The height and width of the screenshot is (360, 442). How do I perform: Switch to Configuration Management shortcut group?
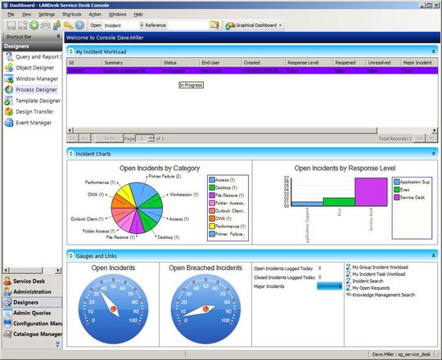[x=32, y=323]
